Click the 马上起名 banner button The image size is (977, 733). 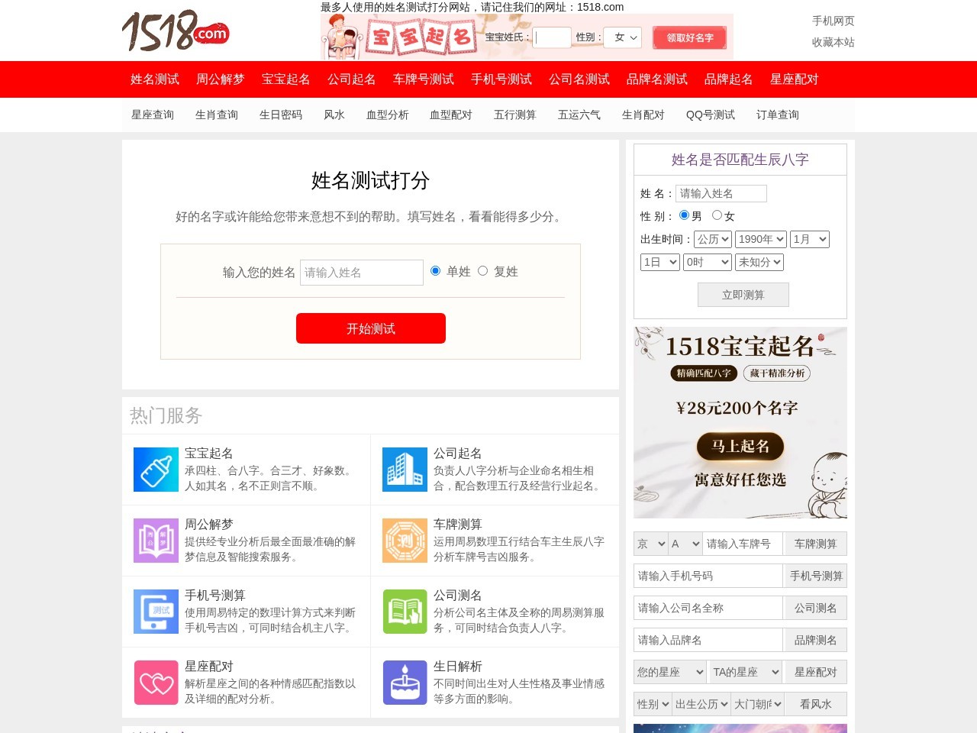[x=739, y=447]
